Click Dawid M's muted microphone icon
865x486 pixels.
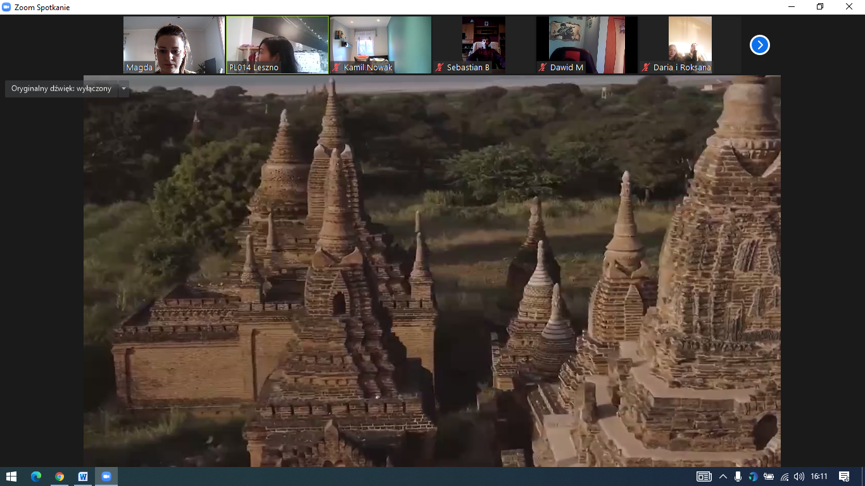[x=543, y=67]
